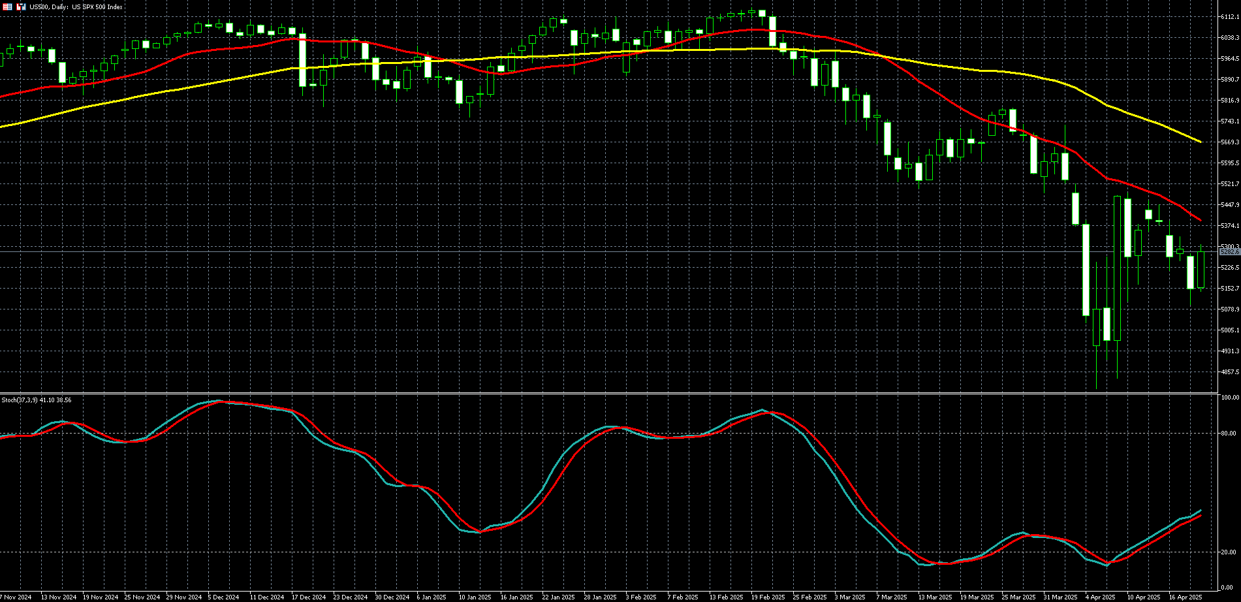Click the 100.00 stochastic scale label
Screen dimensions: 1241x602
point(1230,398)
